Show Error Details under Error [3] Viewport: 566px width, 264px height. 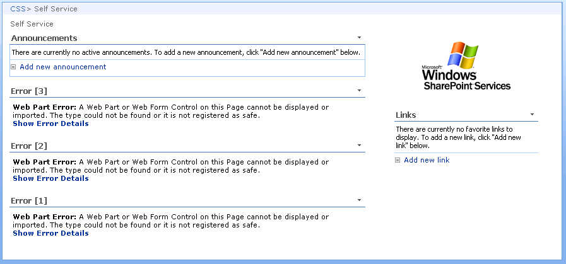[50, 123]
